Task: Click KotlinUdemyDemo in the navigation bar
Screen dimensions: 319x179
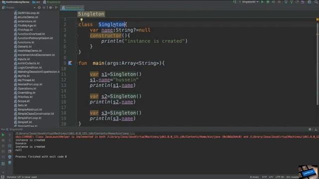Action: [x=15, y=2]
